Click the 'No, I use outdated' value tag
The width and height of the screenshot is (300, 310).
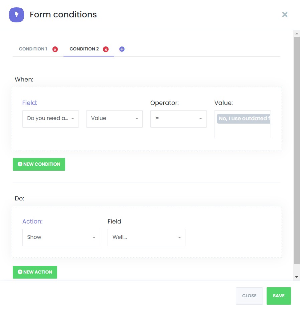(x=244, y=119)
